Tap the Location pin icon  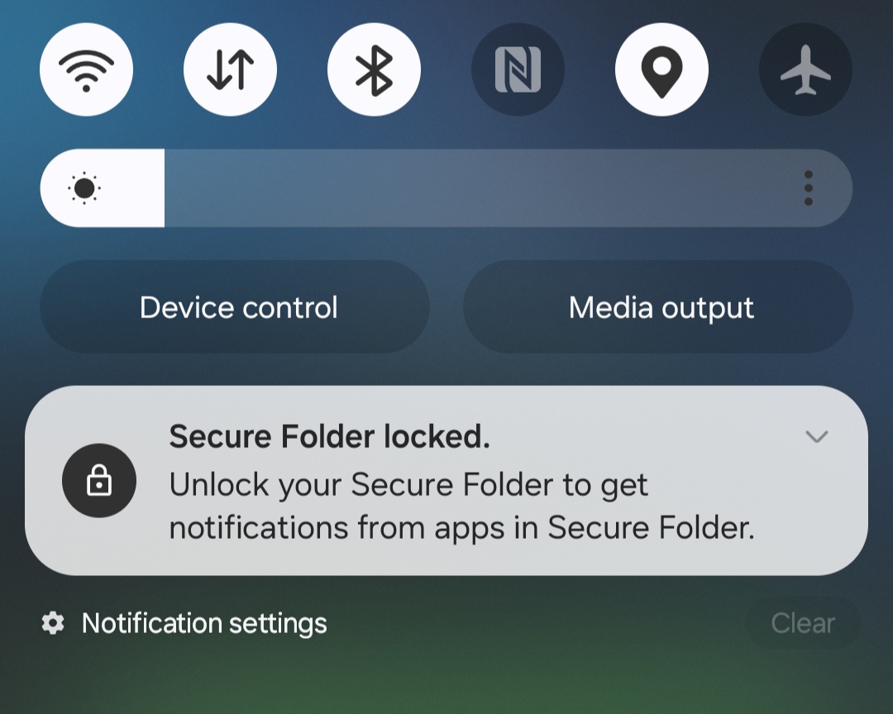661,69
